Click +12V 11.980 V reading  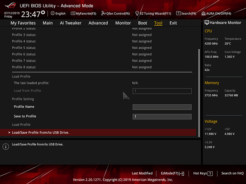click(210, 134)
